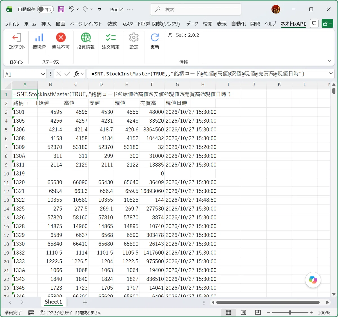Switch to the 挿入 tab
338x317 pixels.
pyautogui.click(x=46, y=24)
